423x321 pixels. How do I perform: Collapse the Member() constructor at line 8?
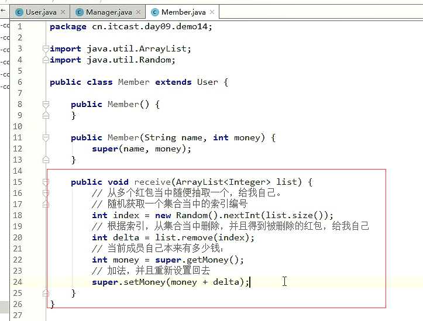point(46,104)
